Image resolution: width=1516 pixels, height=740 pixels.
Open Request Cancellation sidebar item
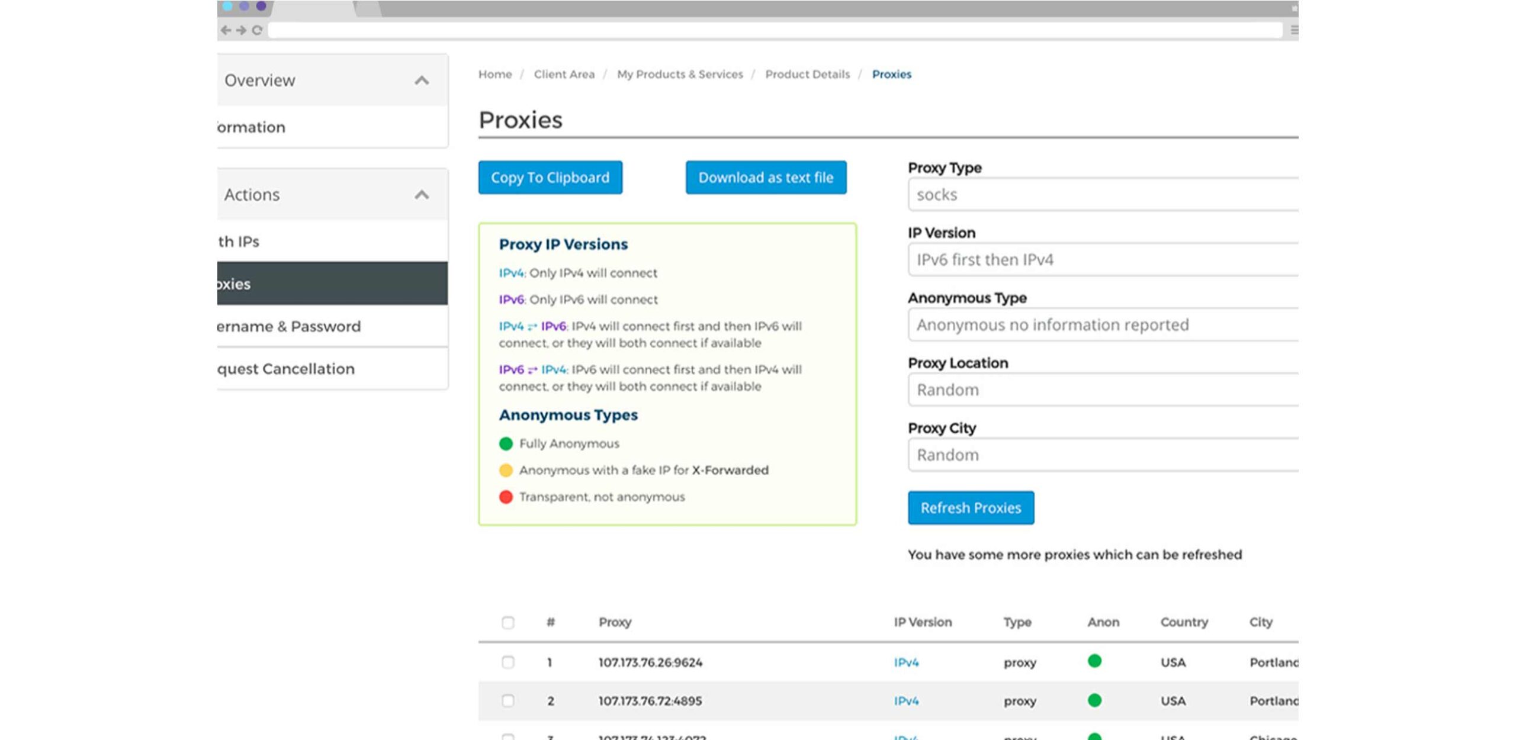pyautogui.click(x=286, y=369)
